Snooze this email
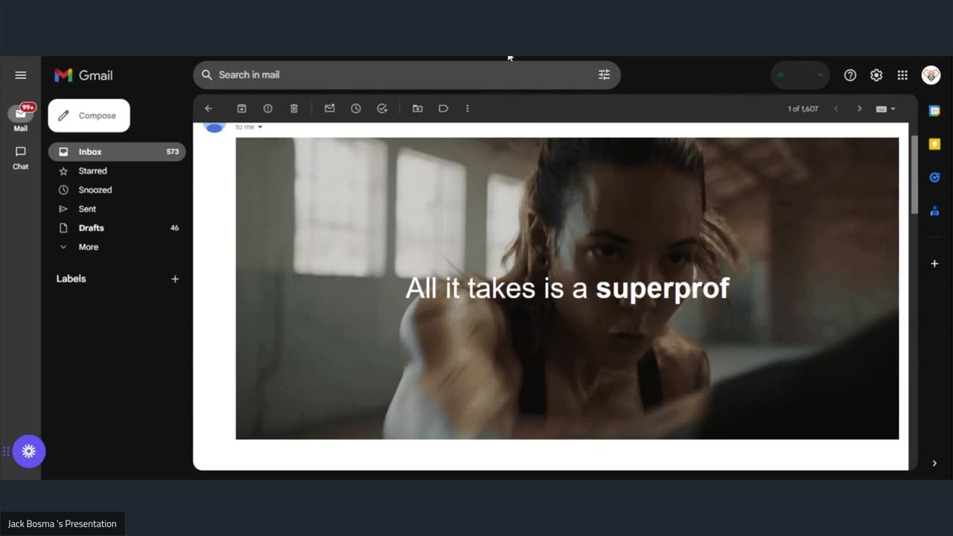 (x=356, y=109)
